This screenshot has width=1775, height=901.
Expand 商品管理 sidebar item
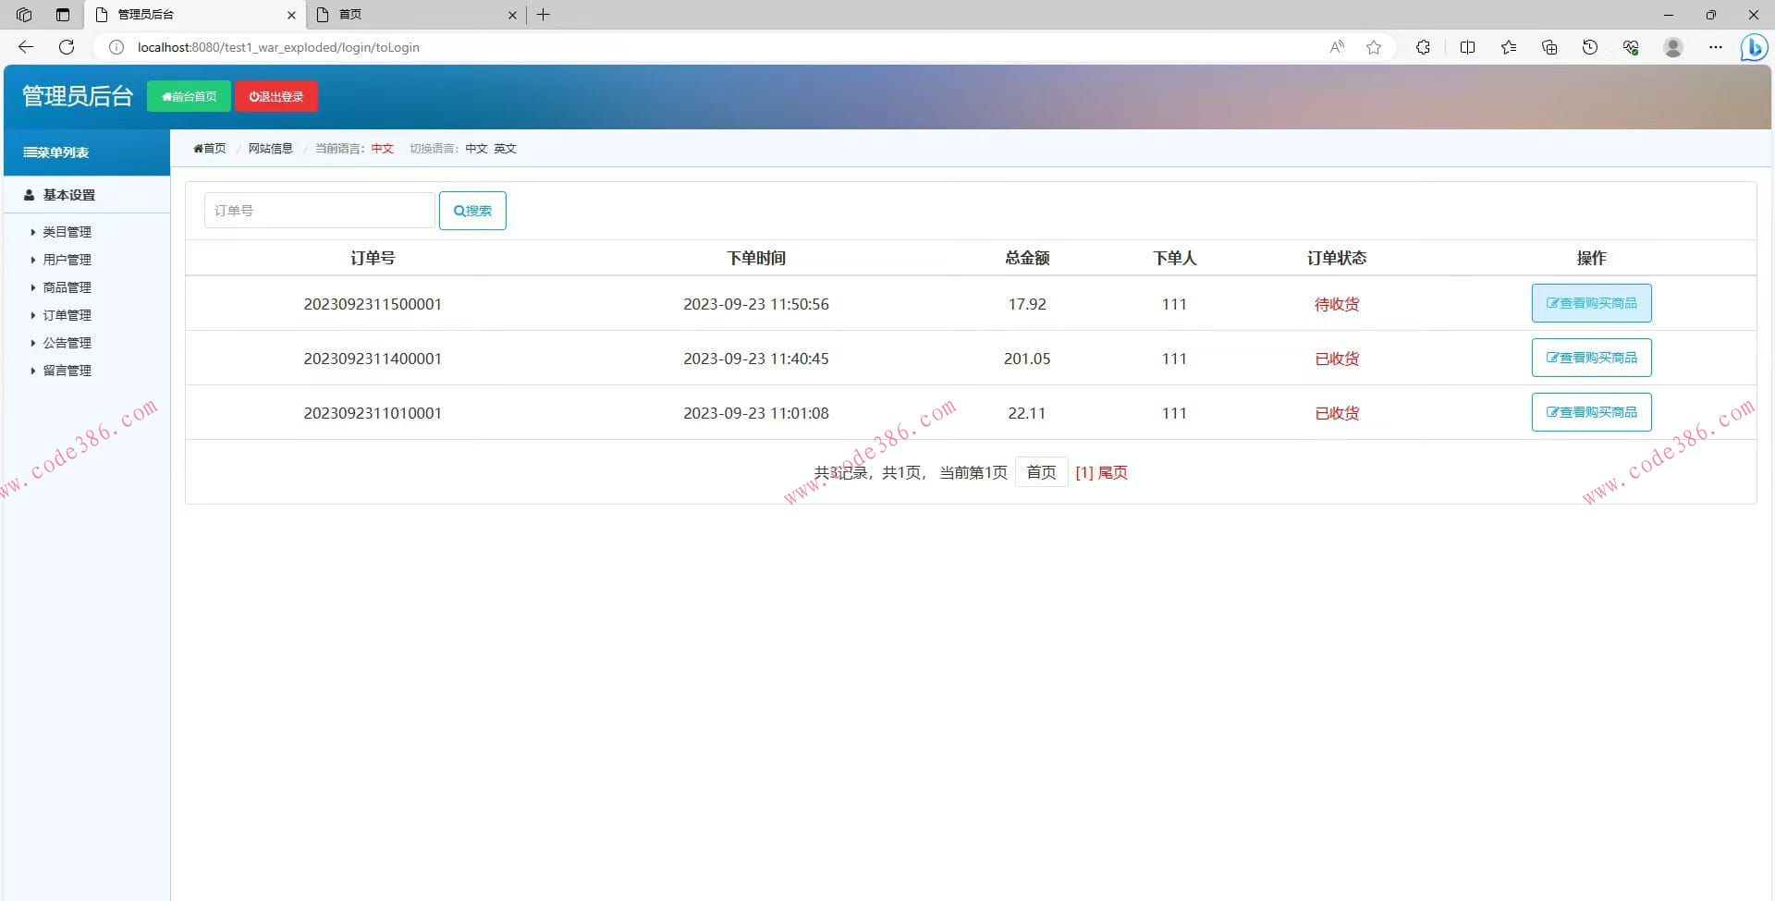click(67, 287)
